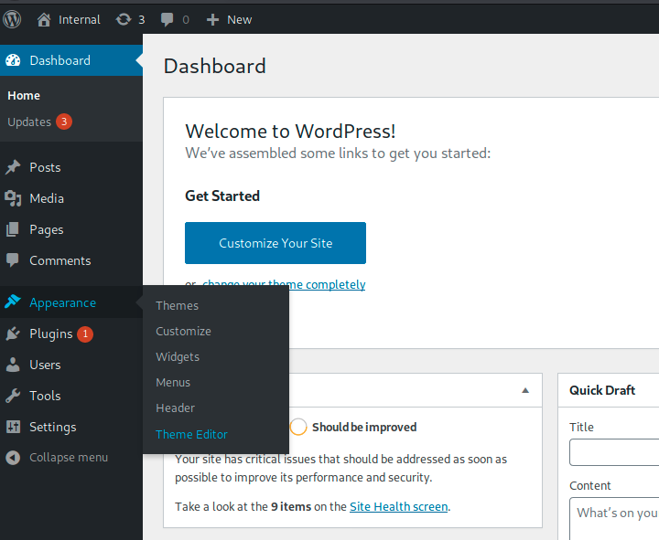Open Theme Editor in the Appearance flyout

tap(191, 434)
